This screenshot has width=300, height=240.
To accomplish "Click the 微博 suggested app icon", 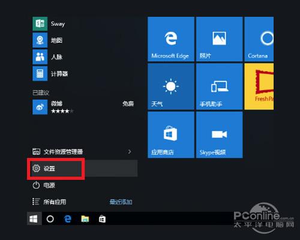I will pyautogui.click(x=40, y=107).
